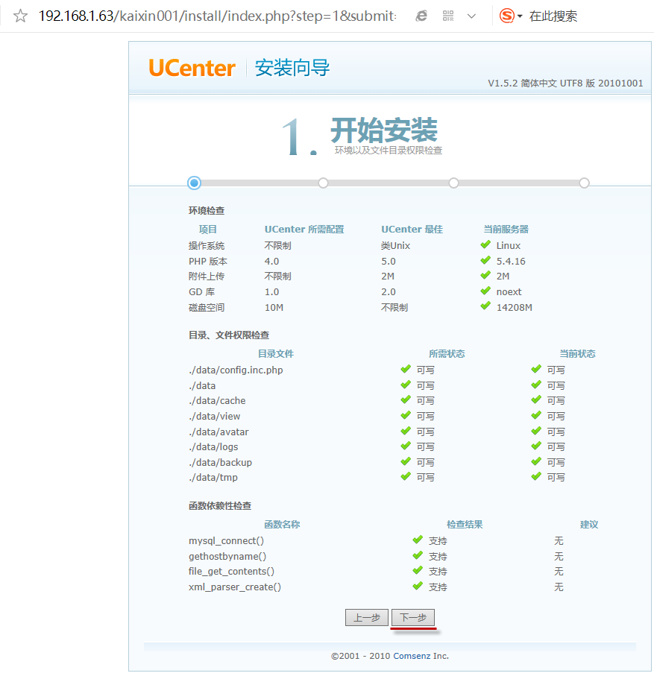
Task: Click the check beside mysql_connect() 支持
Action: 418,540
